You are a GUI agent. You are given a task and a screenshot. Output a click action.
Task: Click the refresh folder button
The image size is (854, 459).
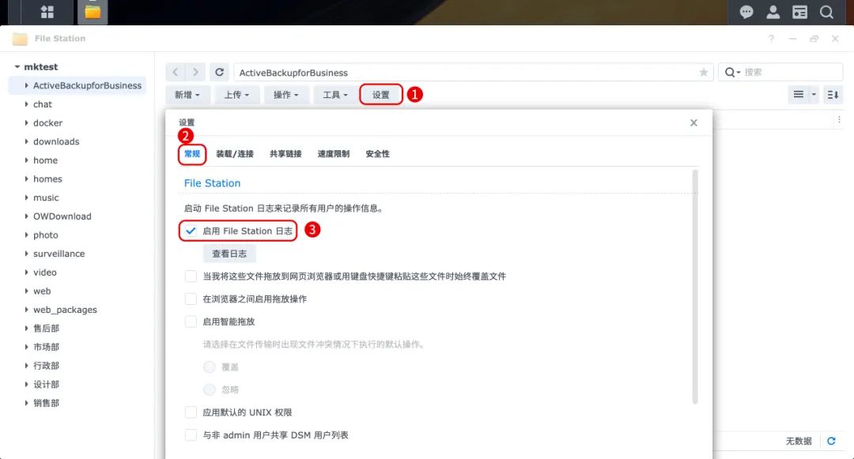[x=220, y=72]
